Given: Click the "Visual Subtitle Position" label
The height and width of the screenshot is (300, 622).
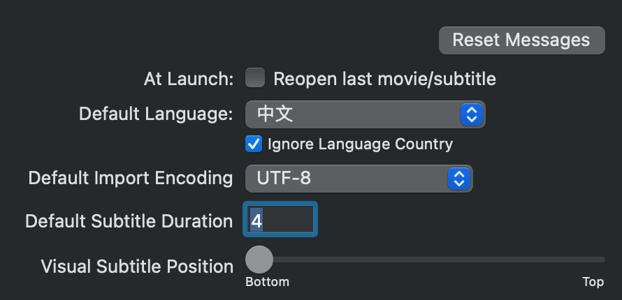Looking at the screenshot, I should click(137, 266).
